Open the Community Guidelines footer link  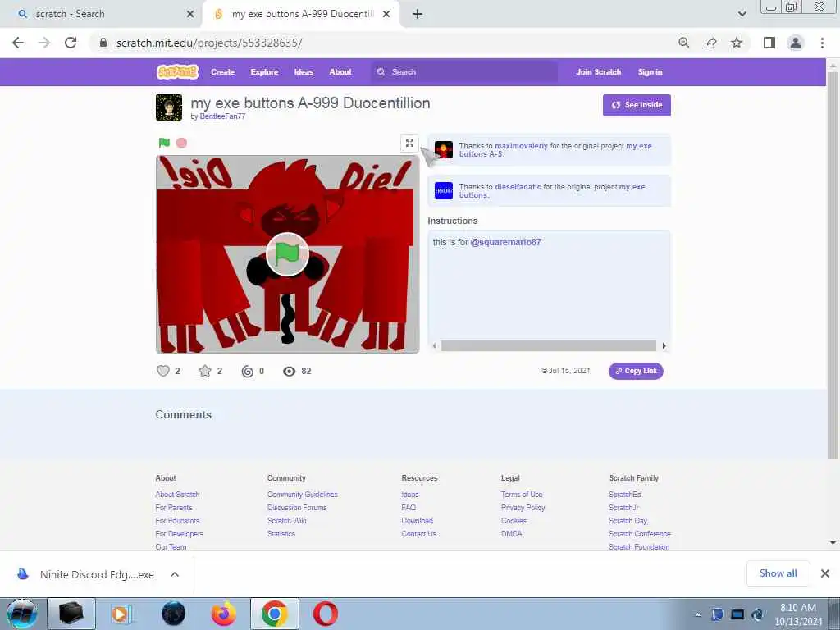coord(302,495)
